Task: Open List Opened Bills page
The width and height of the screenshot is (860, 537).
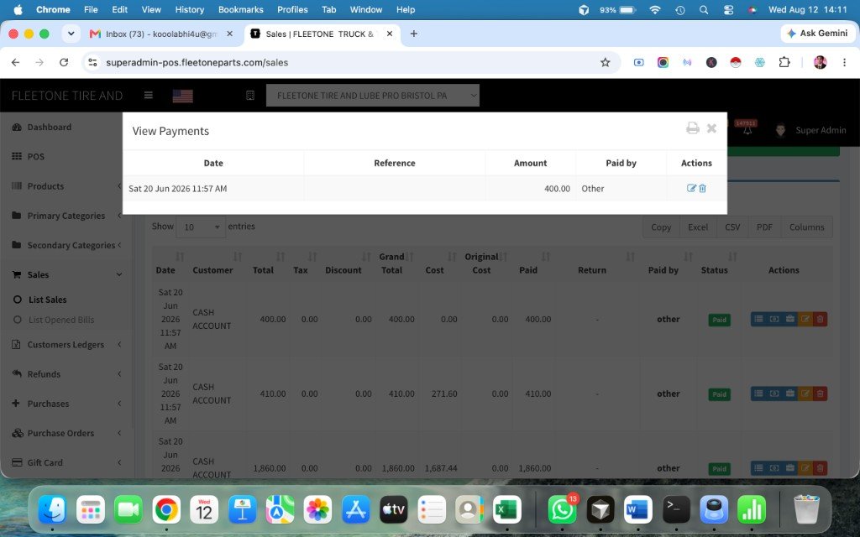Action: click(x=54, y=320)
